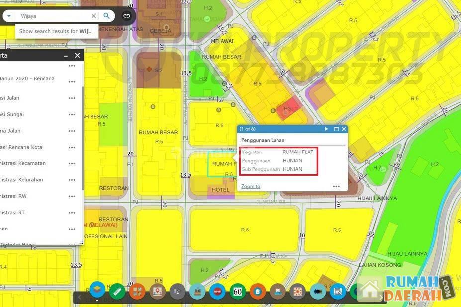Collapse the layer list panel
Viewport: 461px width, 307px height.
(x=66, y=56)
